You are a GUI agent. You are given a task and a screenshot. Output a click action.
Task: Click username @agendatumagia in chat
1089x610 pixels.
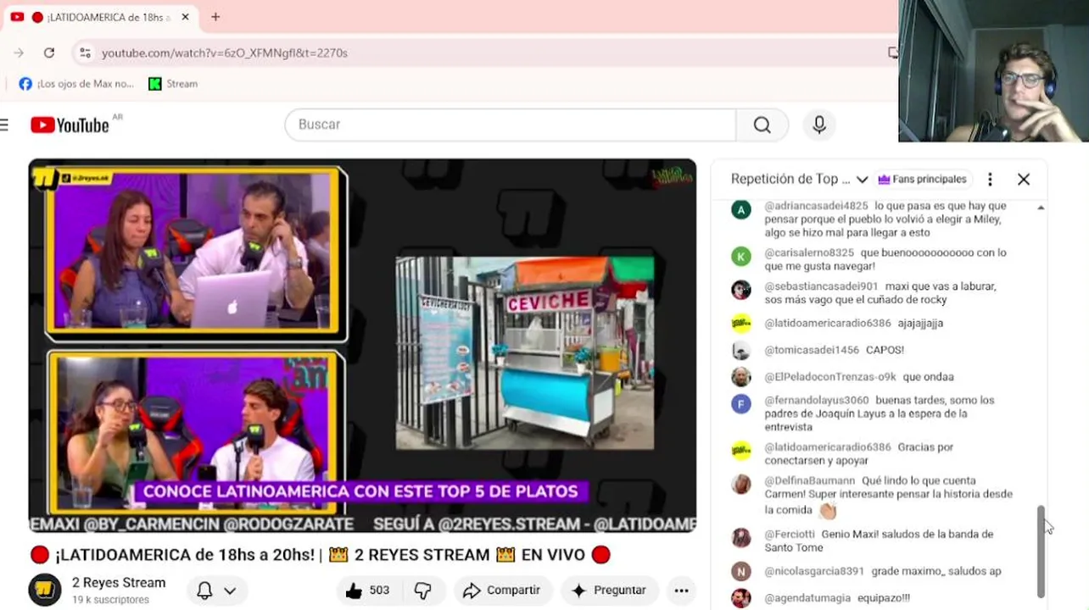(807, 598)
